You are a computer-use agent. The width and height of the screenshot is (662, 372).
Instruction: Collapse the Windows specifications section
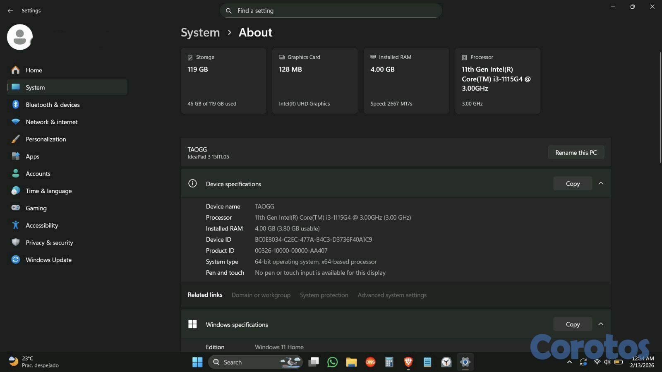click(x=601, y=324)
